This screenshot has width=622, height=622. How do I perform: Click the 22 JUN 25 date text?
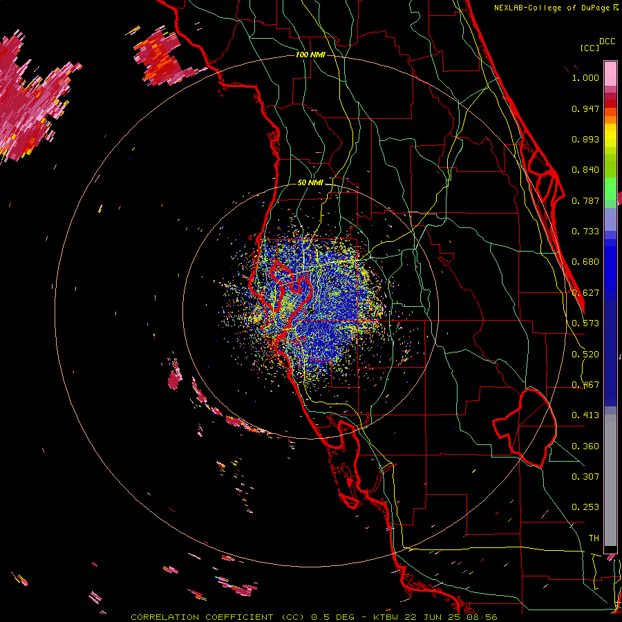pyautogui.click(x=433, y=617)
